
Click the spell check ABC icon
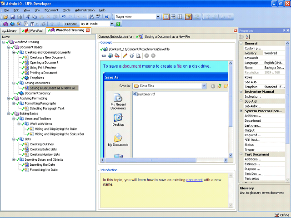[x=98, y=17]
